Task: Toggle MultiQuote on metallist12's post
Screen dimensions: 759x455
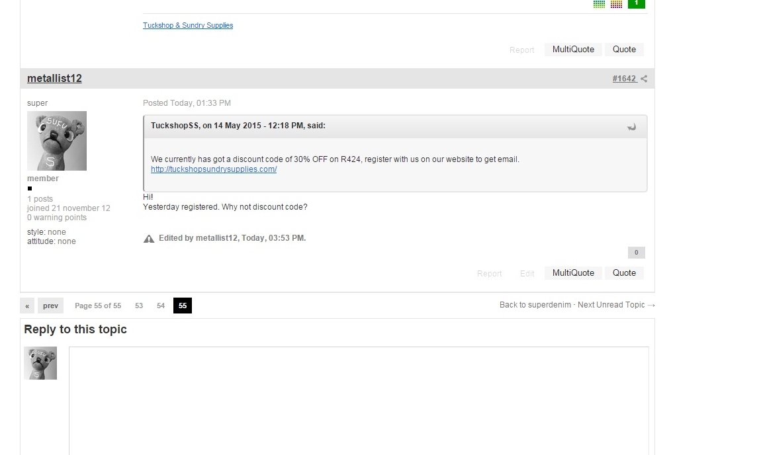Action: [573, 273]
